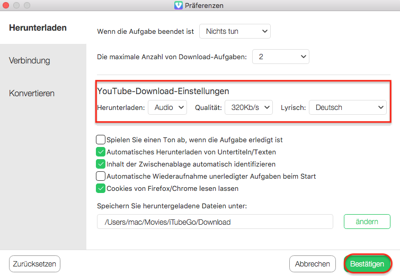The image size is (400, 276).
Task: Switch to the Konvertieren tab
Action: point(32,93)
